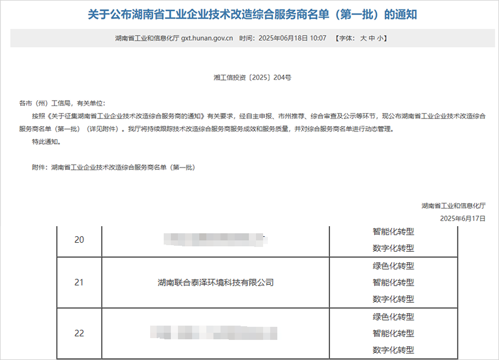This screenshot has height=360, width=499.
Task: Click the notice title heading at top
Action: (x=252, y=14)
